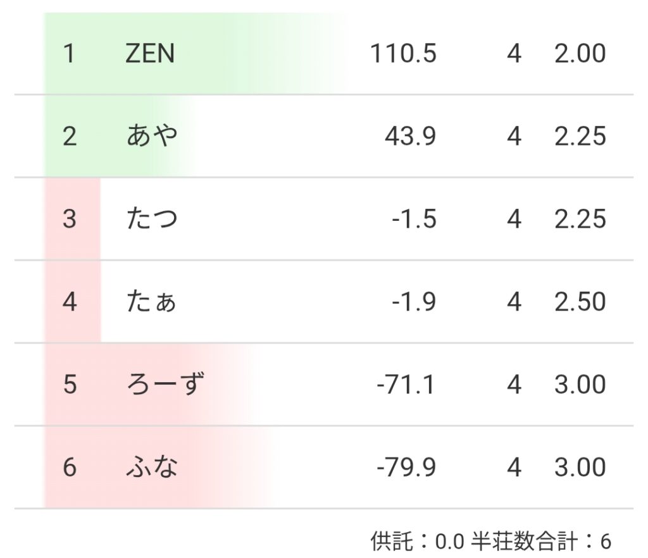Viewport: 648px width, 558px height.
Task: Tap rank number 2 beside あや
Action: [70, 137]
